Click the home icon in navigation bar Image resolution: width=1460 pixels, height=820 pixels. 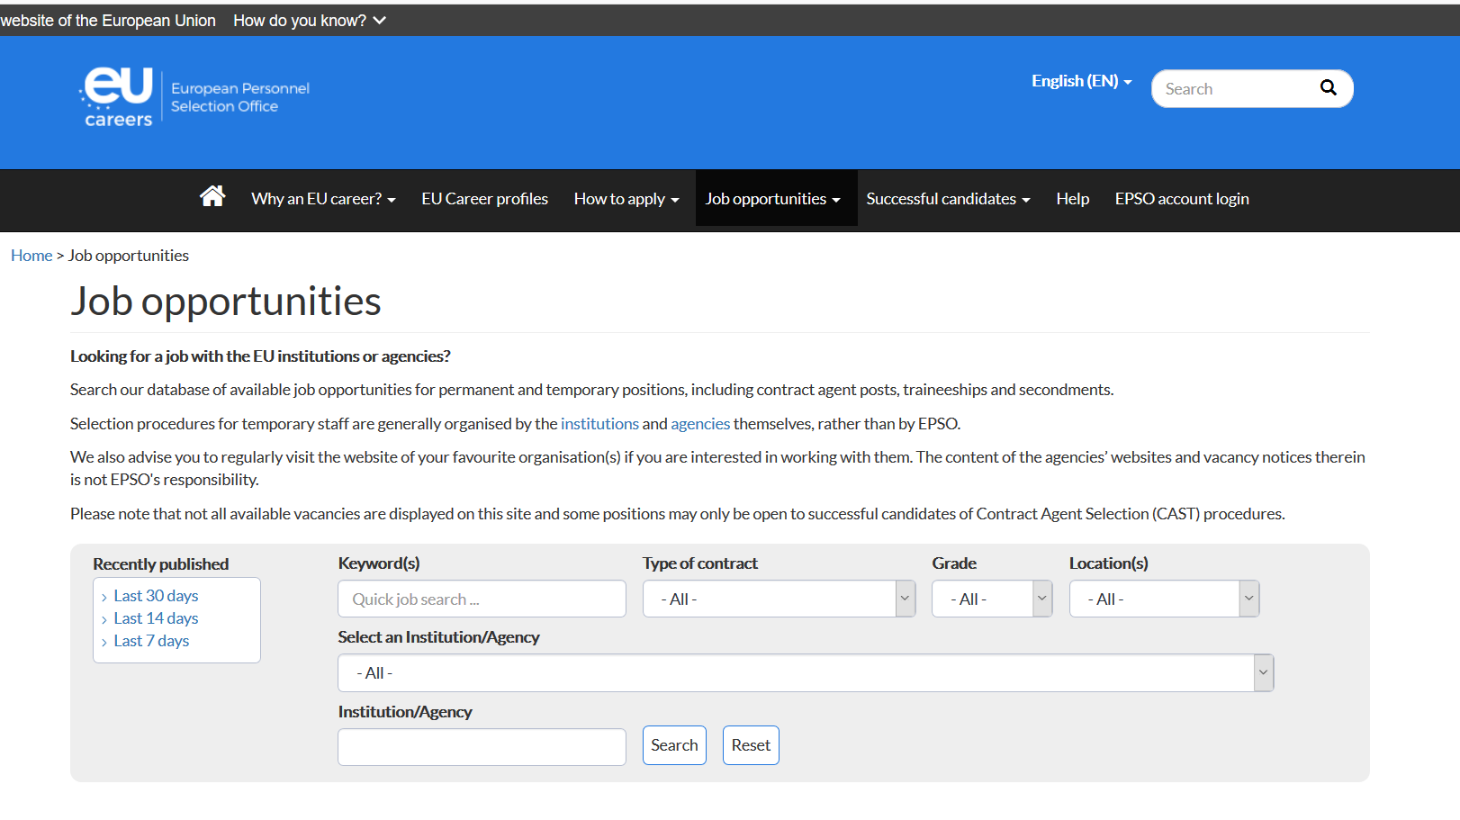212,196
